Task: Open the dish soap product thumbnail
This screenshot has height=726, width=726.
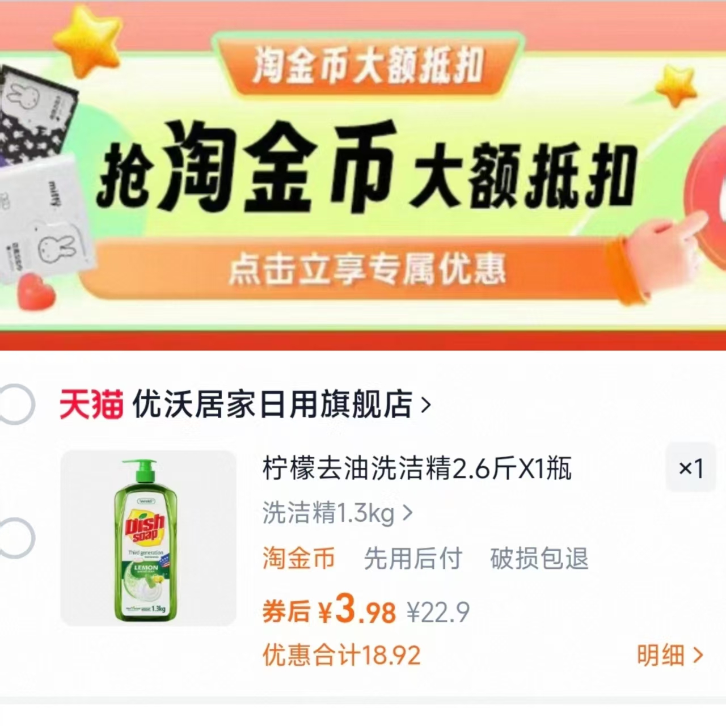Action: click(x=148, y=538)
